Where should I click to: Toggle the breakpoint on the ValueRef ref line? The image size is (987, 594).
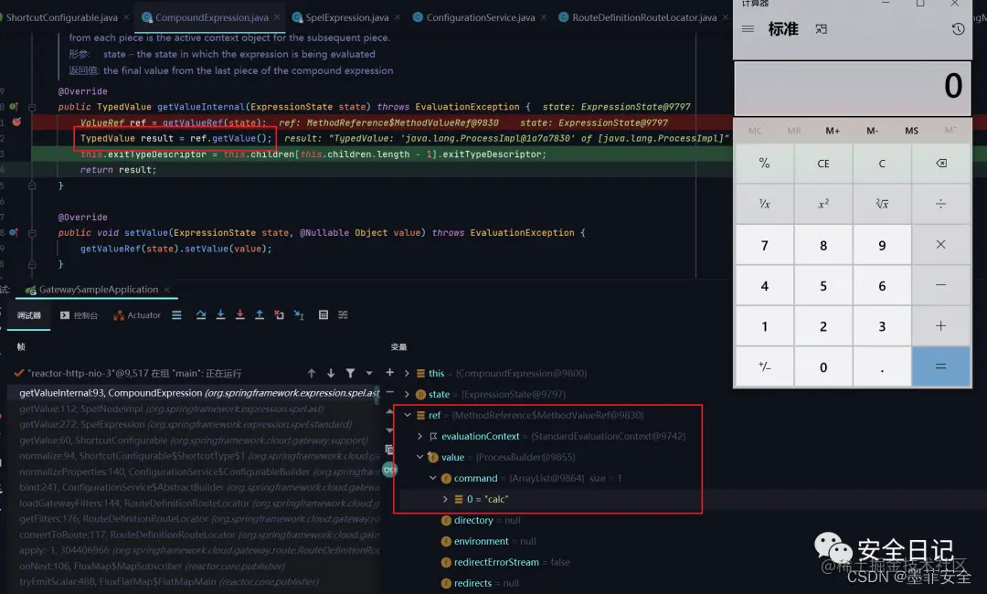16,122
